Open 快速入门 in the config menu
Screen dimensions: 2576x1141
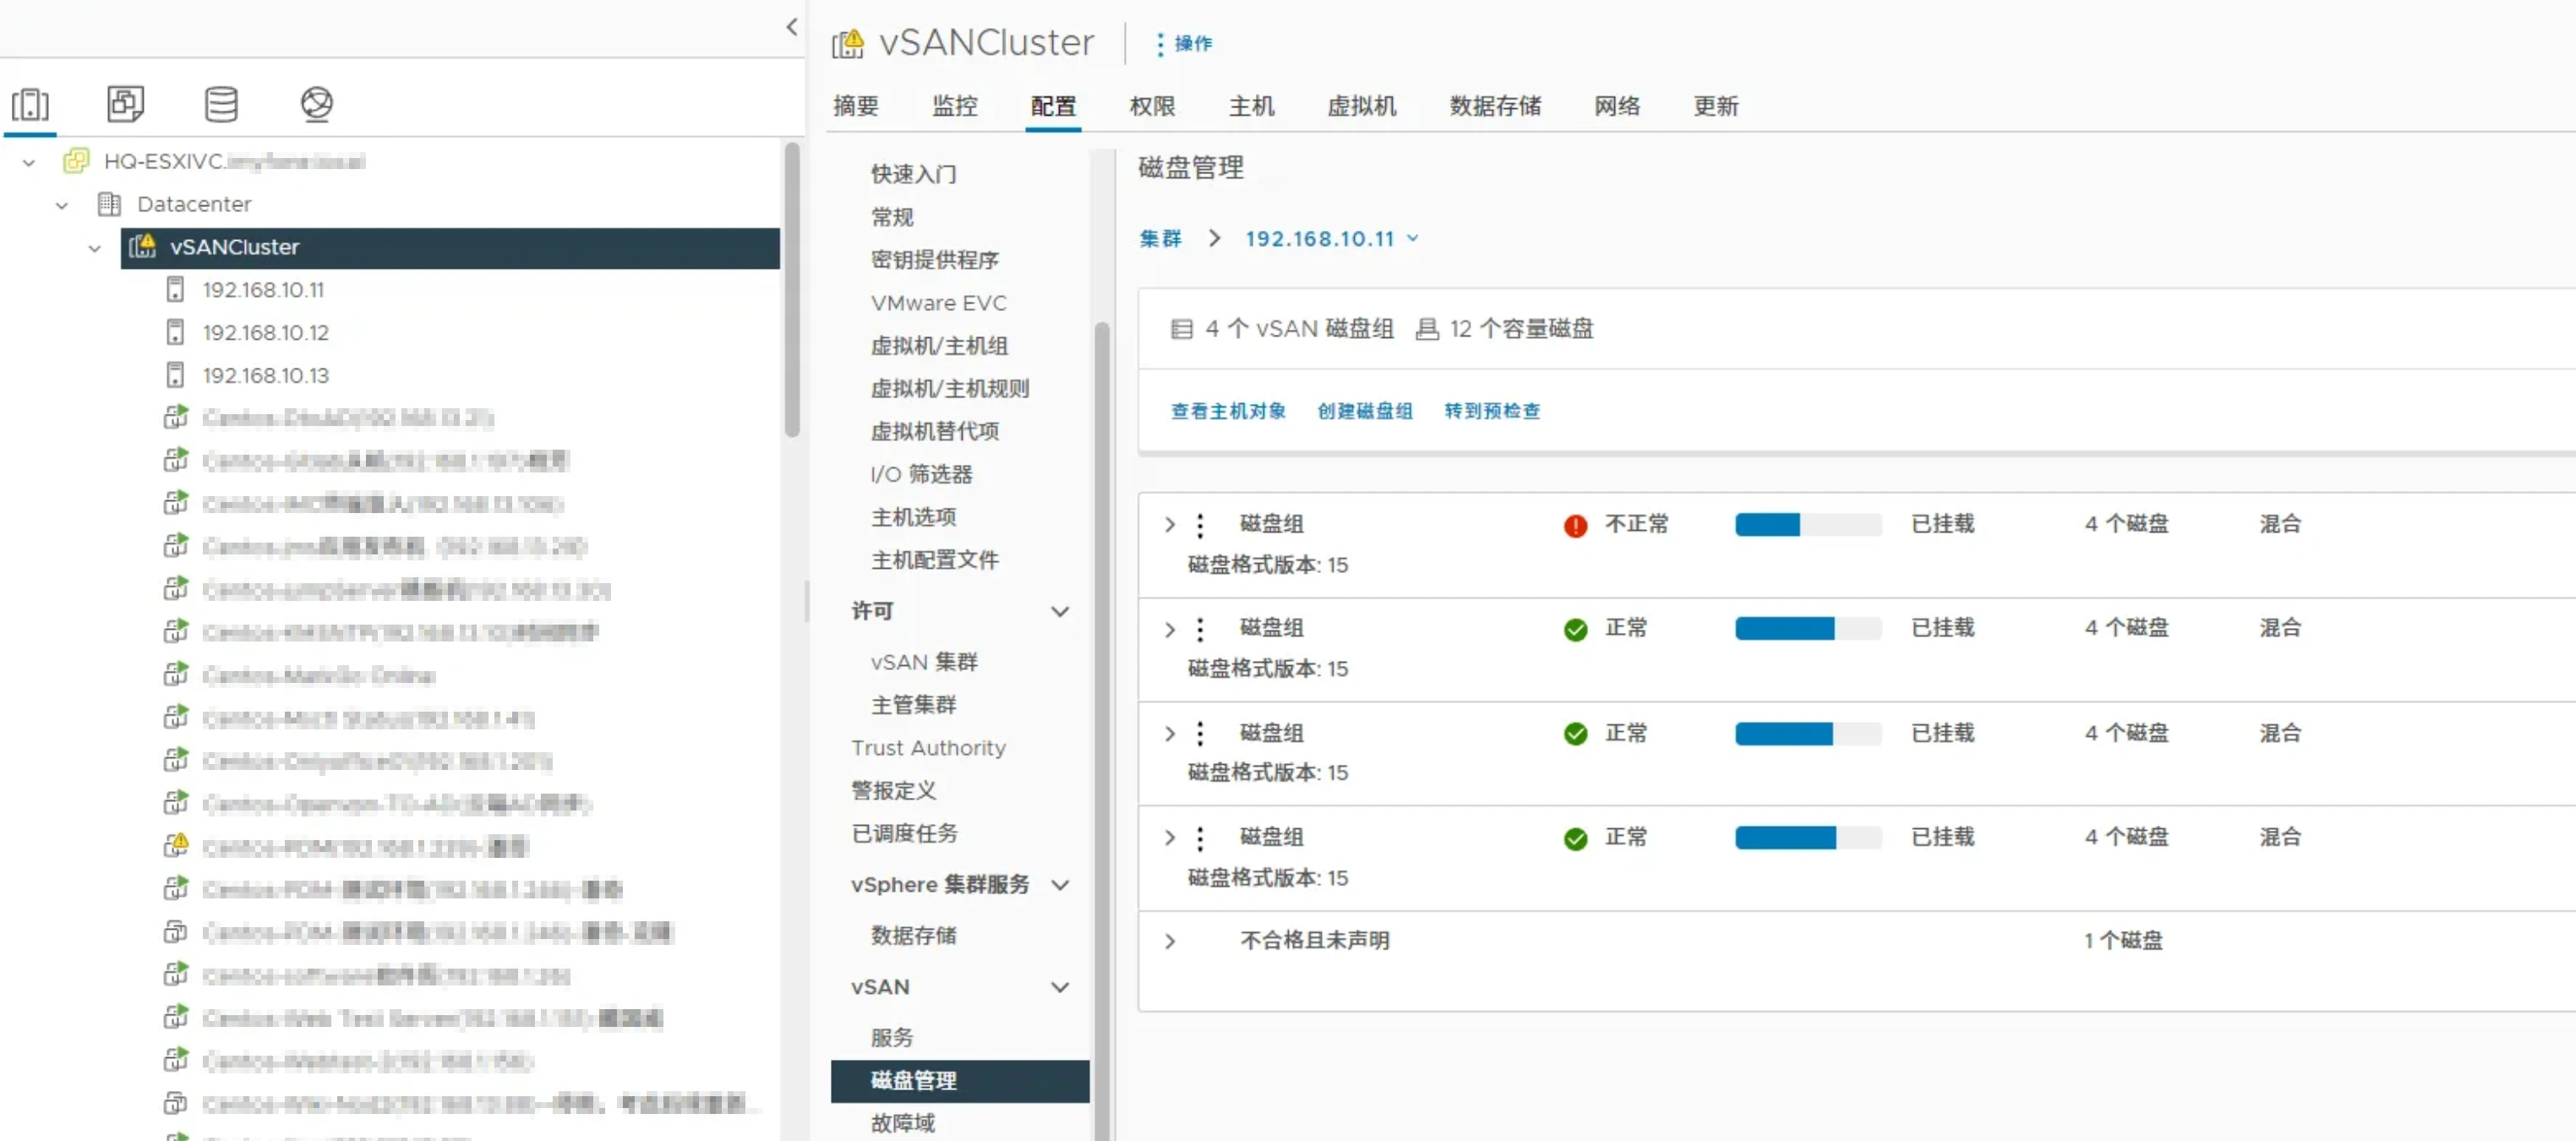point(913,174)
